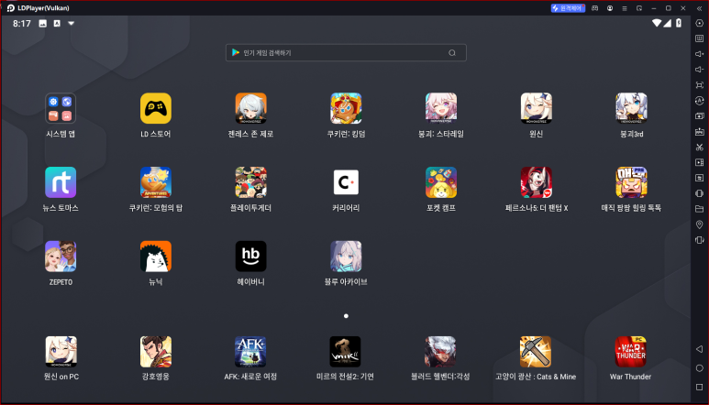Decrease volume using sidebar speaker minus
Screen dimensions: 709x405
coord(700,69)
